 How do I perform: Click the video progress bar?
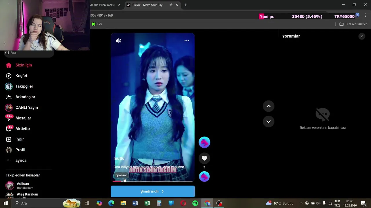153,181
